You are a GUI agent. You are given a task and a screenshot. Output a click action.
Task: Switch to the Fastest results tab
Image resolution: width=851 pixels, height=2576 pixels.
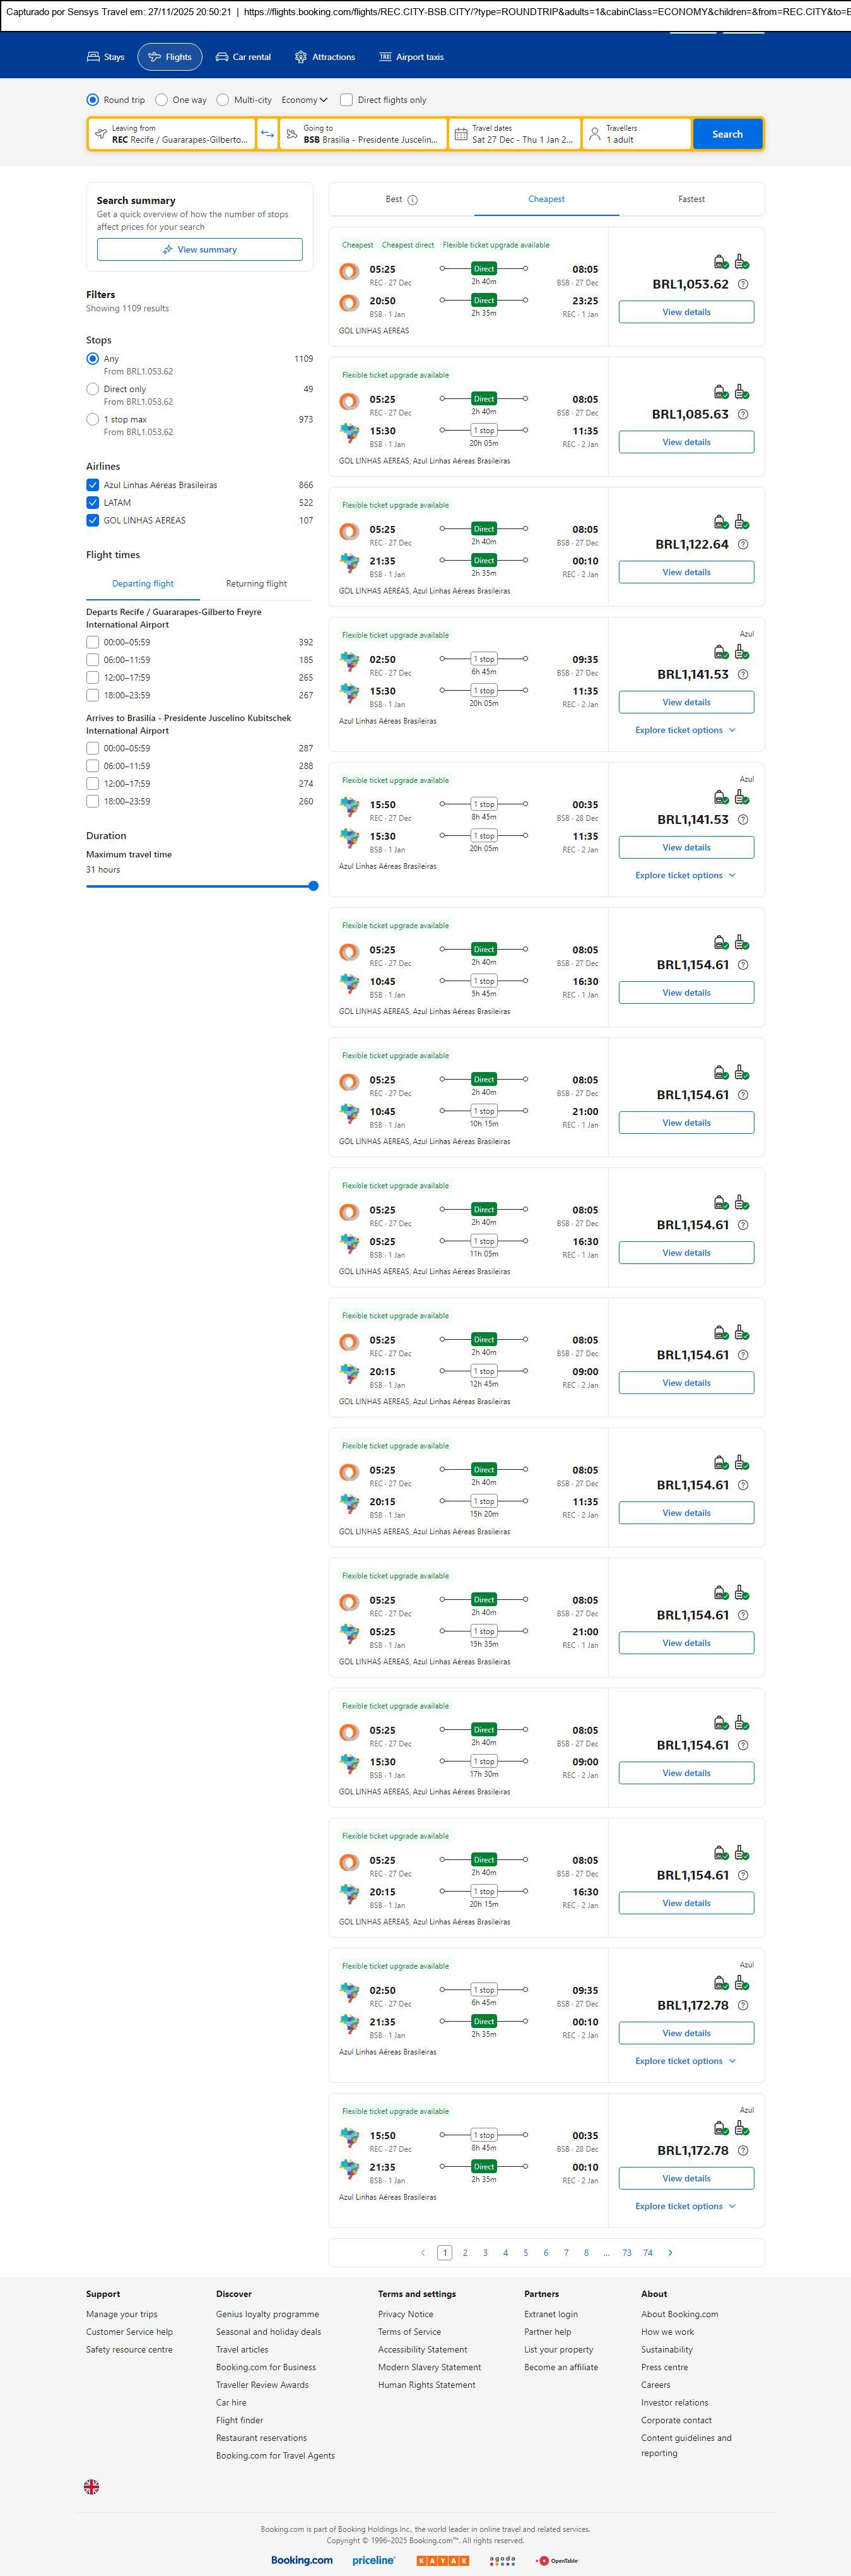tap(691, 199)
